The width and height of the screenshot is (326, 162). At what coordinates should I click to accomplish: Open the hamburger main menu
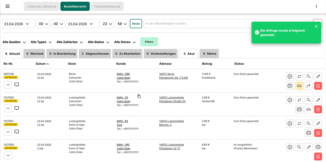8,6
